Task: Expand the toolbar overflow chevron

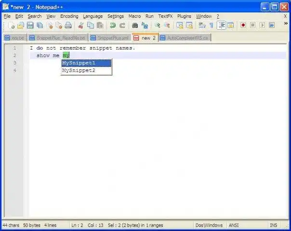Action: pyautogui.click(x=286, y=24)
